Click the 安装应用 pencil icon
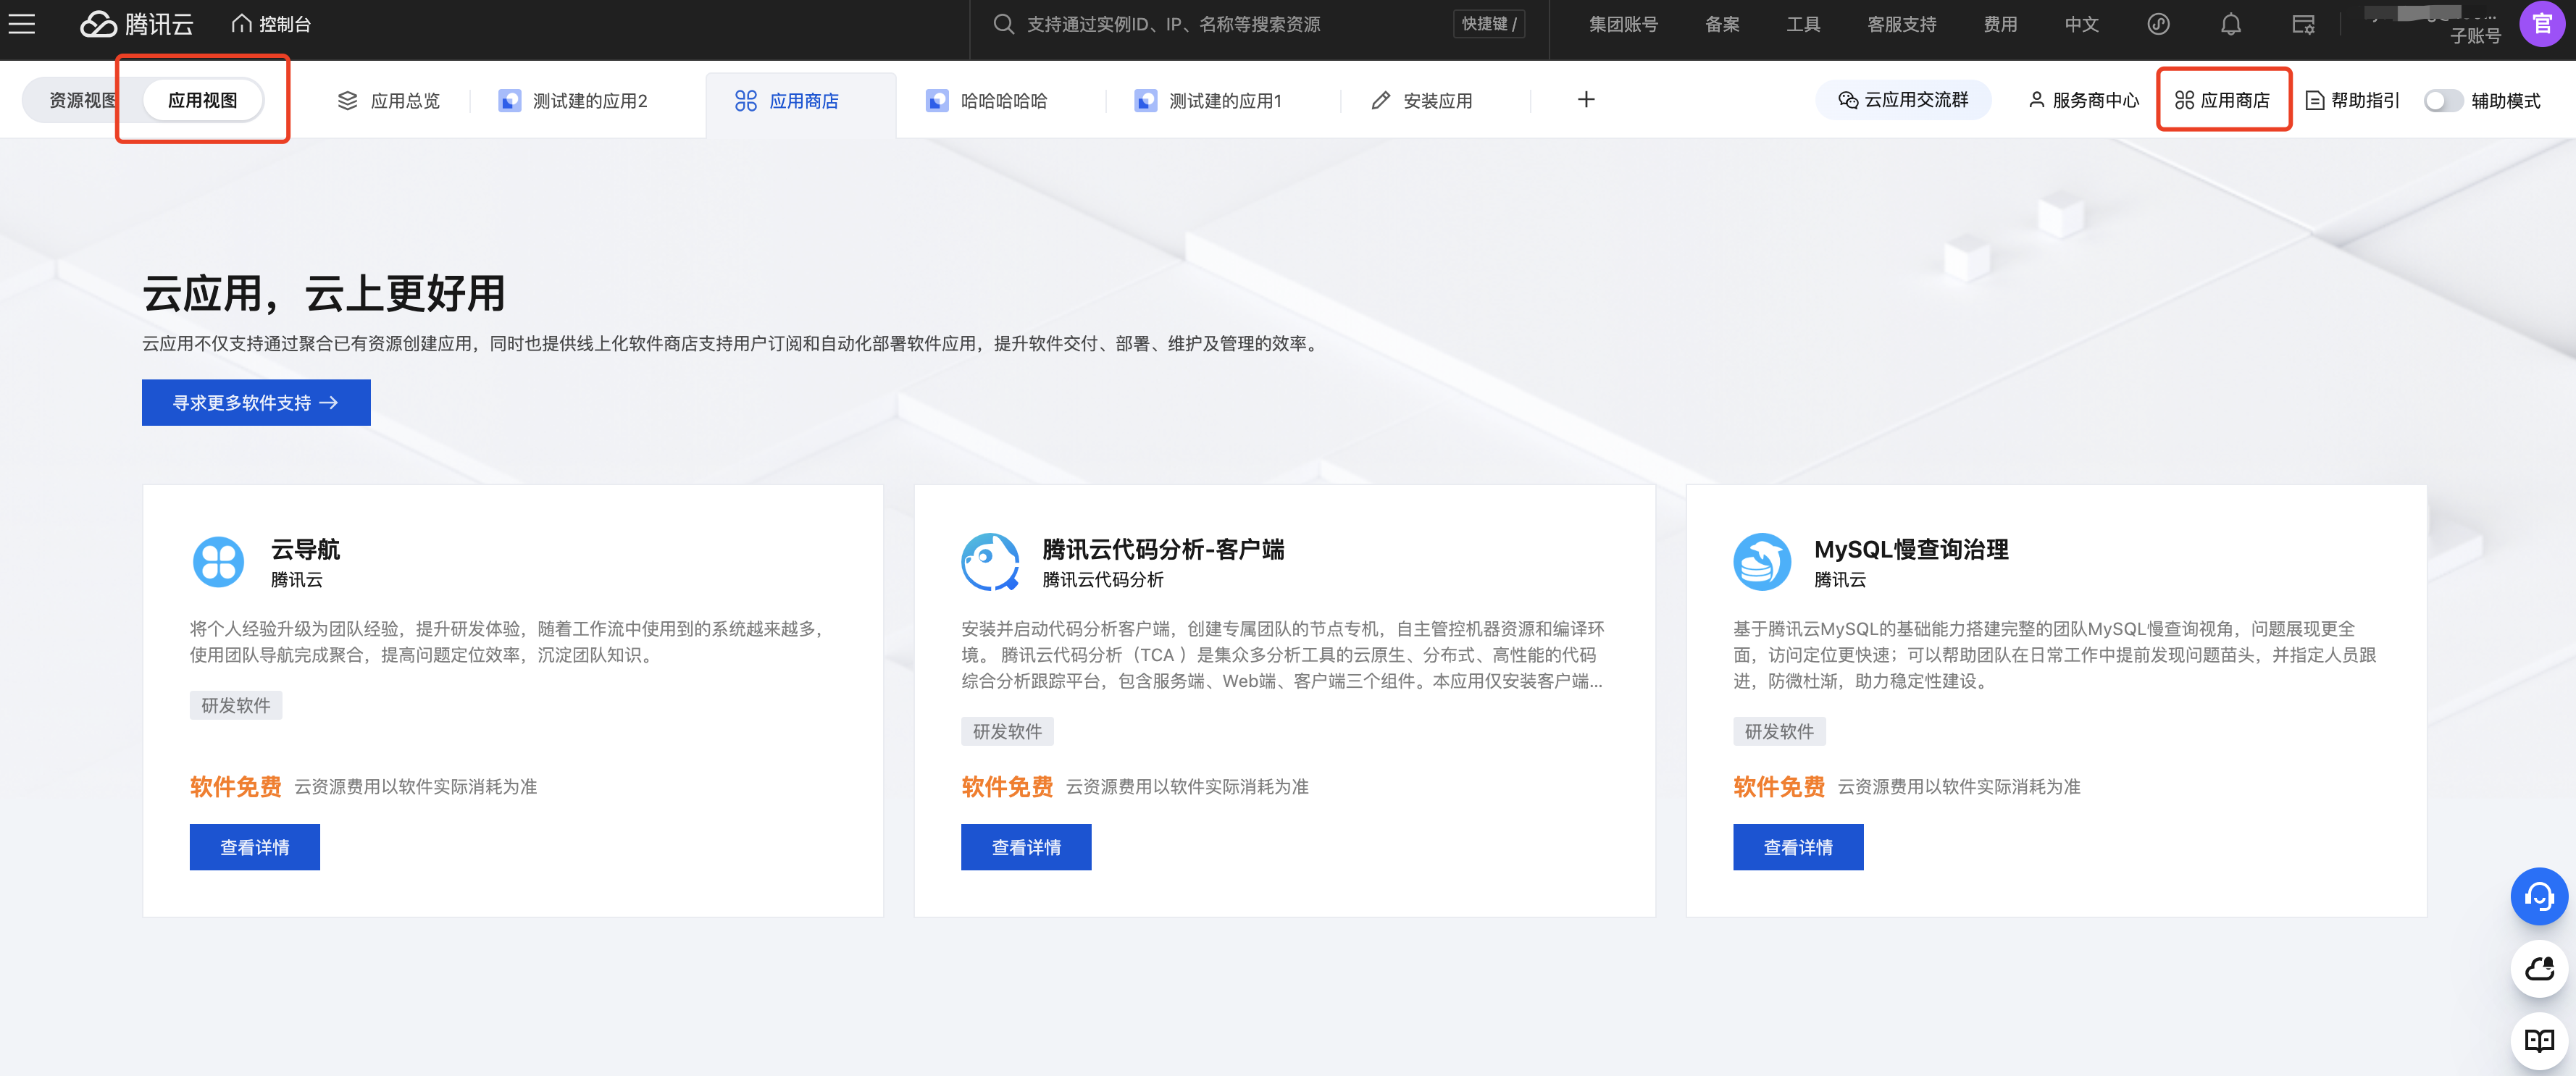The height and width of the screenshot is (1076, 2576). 1380,101
